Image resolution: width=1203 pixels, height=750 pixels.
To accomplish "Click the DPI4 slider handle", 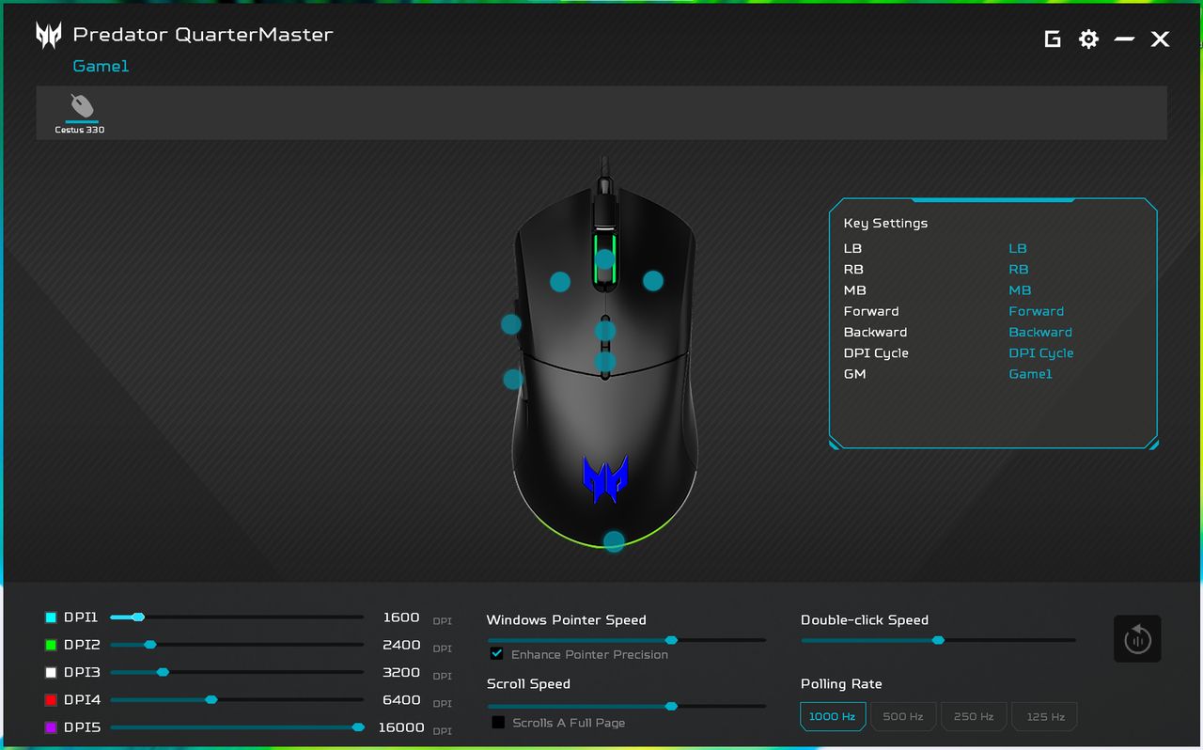I will pos(211,699).
